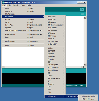Click the Arduino Uno on COM5 status text
Image resolution: width=99 pixels, height=101 pixels.
[x=74, y=86]
